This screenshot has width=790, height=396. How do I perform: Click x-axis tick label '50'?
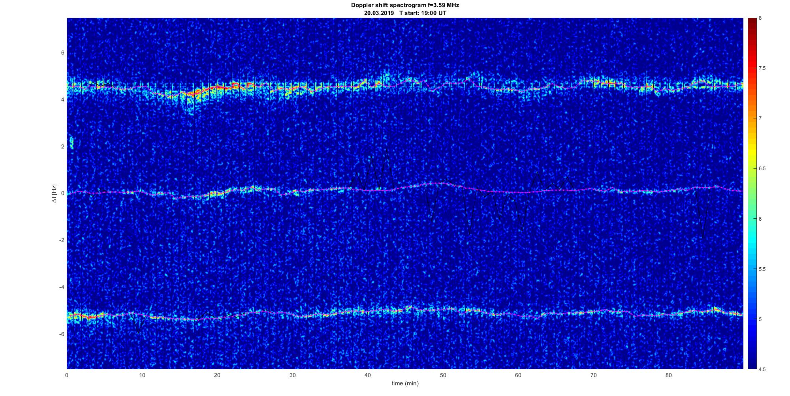443,375
